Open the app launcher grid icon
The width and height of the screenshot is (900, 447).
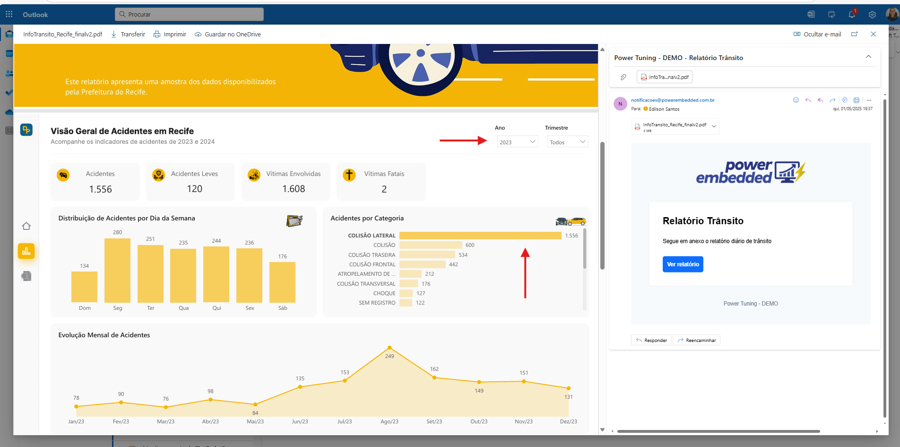pyautogui.click(x=9, y=15)
